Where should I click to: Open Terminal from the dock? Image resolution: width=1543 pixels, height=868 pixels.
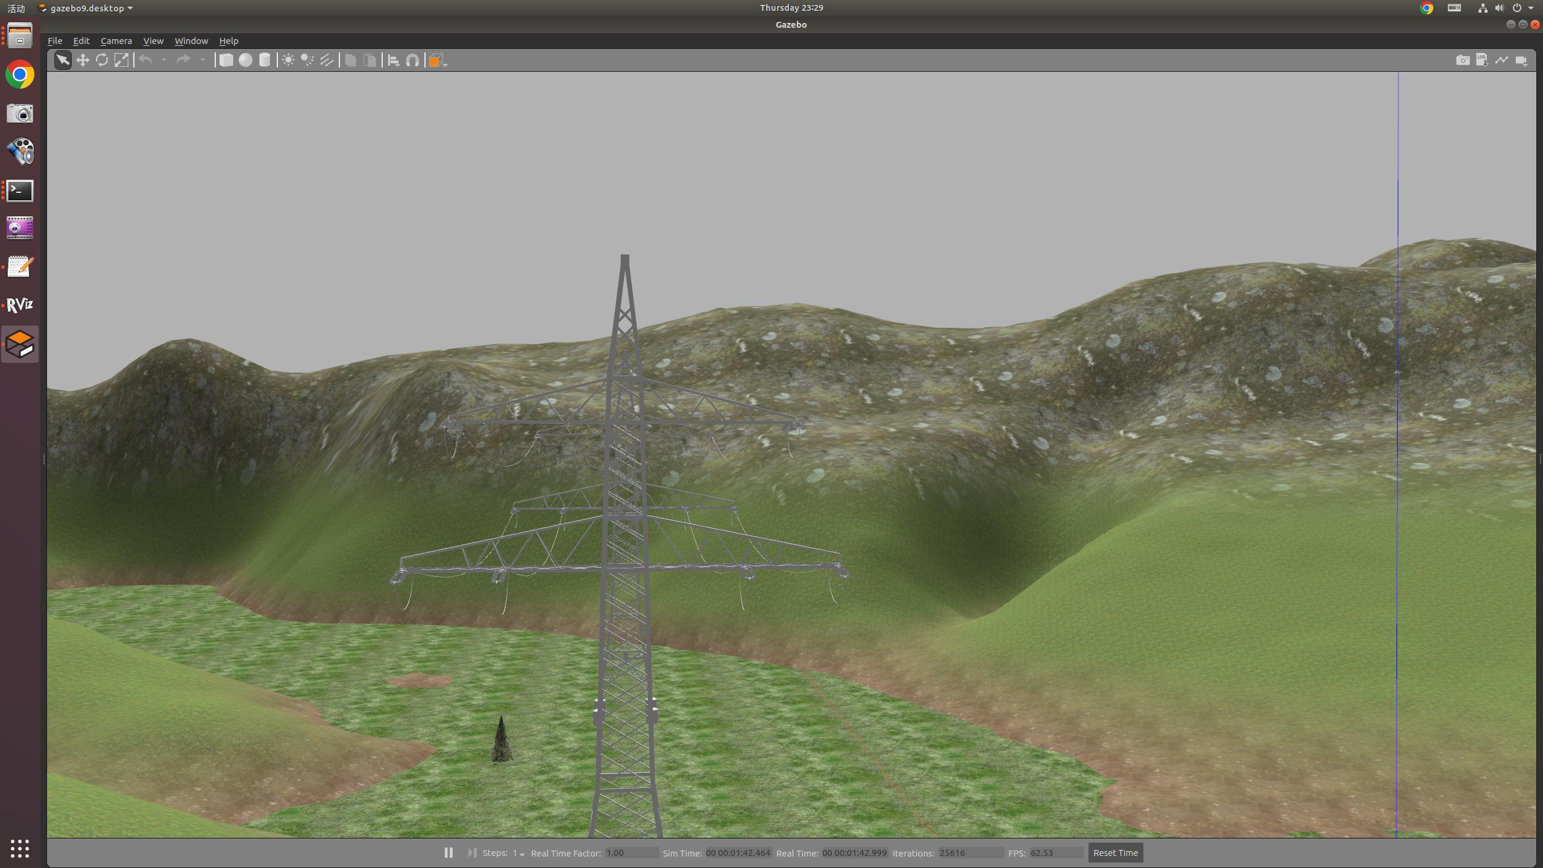(20, 190)
